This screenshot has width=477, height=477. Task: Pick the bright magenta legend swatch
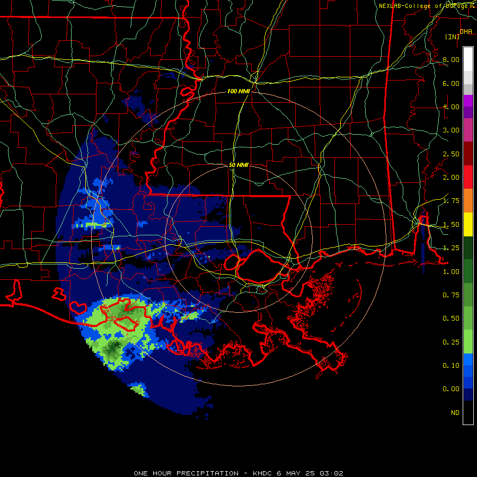point(468,101)
